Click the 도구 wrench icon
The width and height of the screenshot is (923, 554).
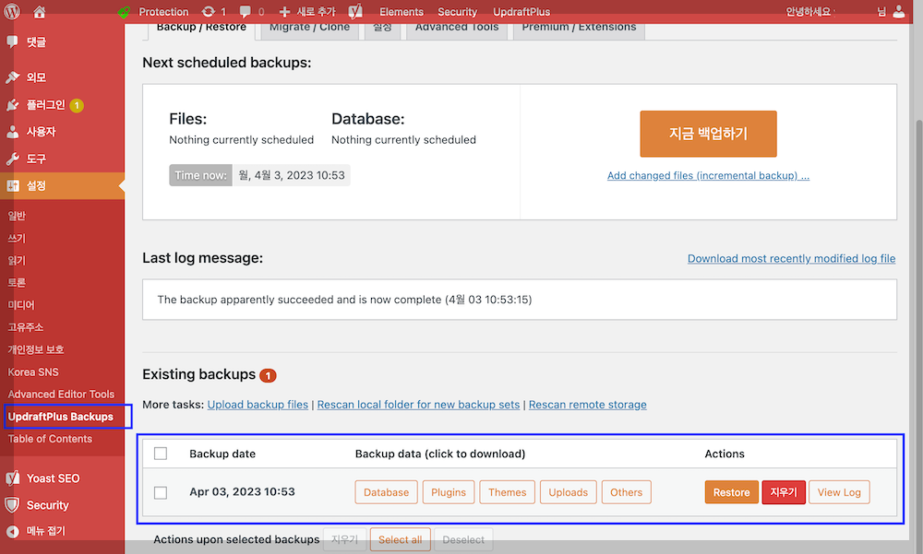[x=12, y=159]
